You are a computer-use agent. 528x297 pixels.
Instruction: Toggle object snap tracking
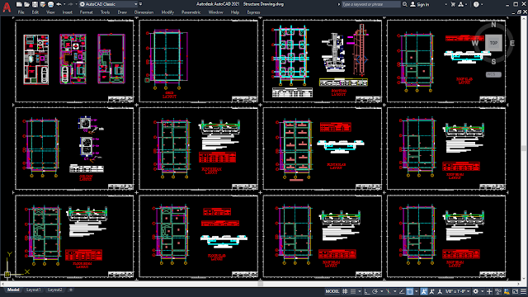click(402, 291)
